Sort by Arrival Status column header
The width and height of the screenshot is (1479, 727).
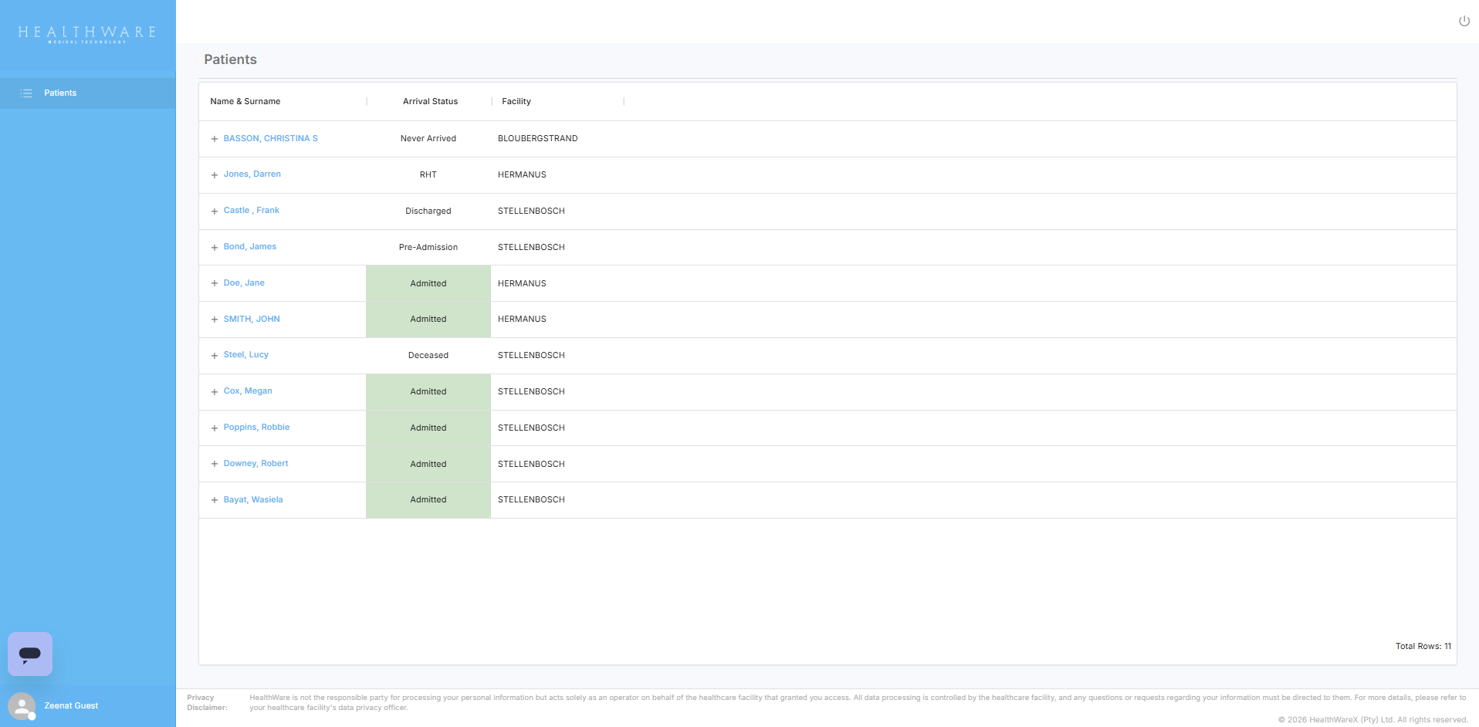(x=430, y=102)
